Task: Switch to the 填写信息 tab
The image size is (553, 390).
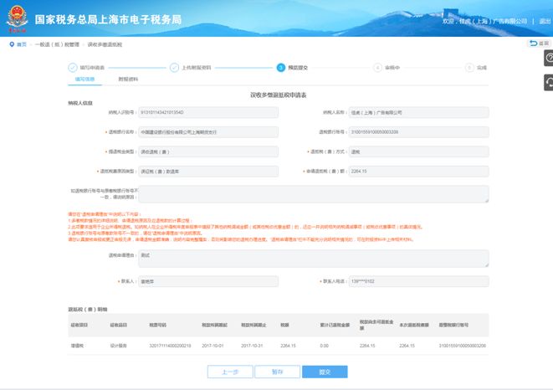Action: 84,80
